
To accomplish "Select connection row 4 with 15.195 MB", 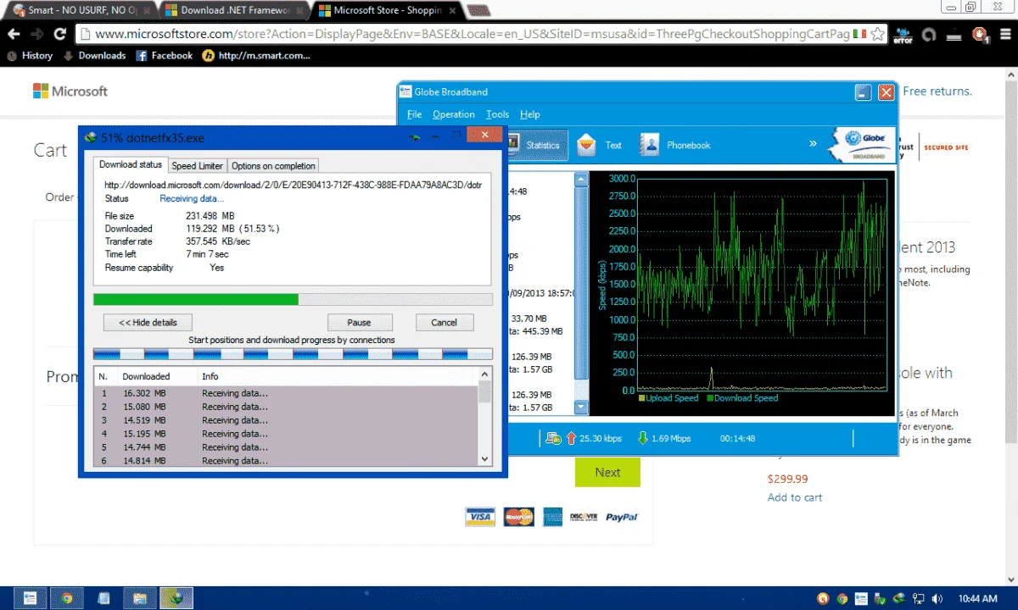I will click(x=287, y=434).
